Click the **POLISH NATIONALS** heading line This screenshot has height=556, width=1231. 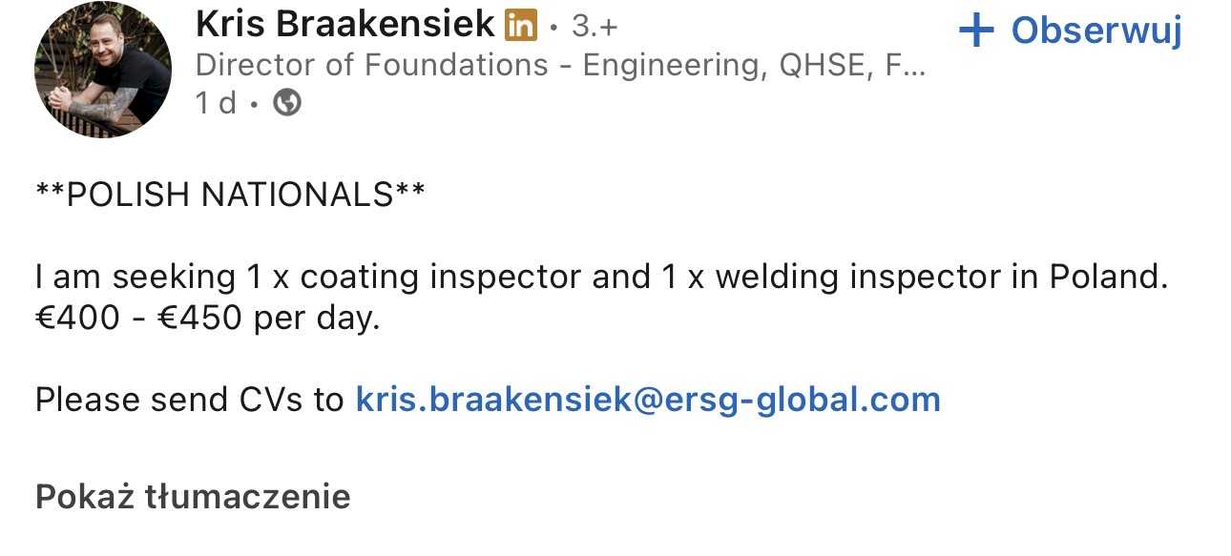pos(230,195)
